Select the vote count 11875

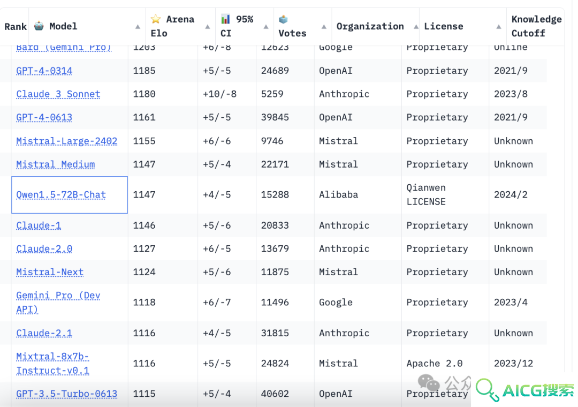click(275, 272)
